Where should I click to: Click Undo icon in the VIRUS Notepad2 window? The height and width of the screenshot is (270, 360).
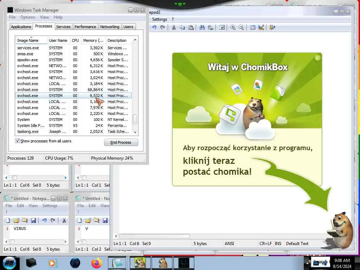coord(45,221)
